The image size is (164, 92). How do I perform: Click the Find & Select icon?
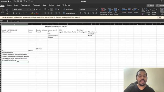(153, 10)
